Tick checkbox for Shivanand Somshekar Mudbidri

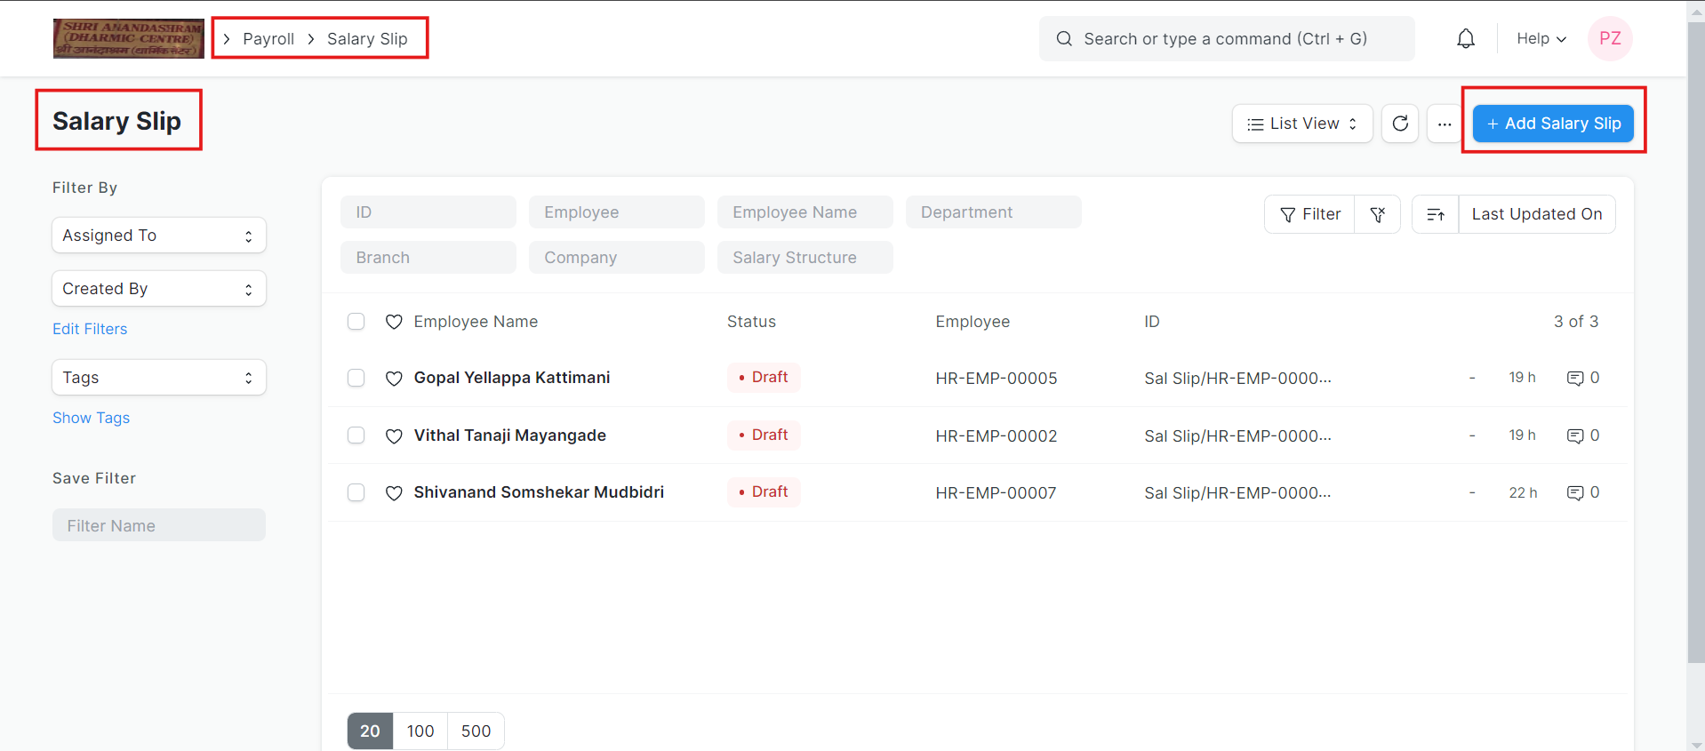356,492
